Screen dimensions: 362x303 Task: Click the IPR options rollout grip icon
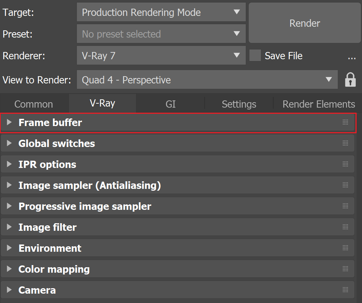pos(345,164)
